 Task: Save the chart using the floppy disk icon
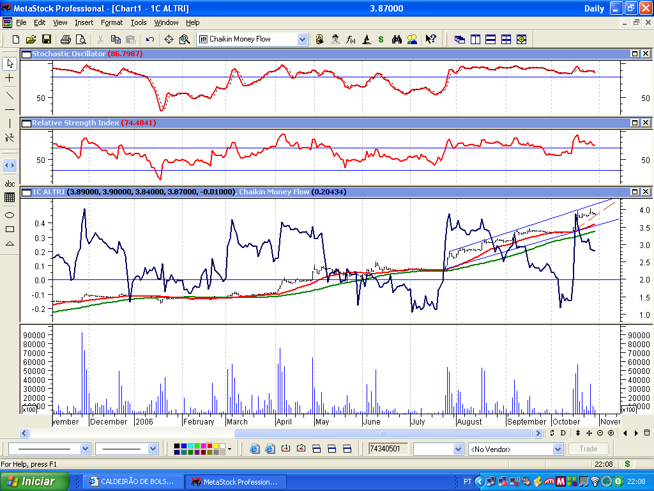click(46, 39)
